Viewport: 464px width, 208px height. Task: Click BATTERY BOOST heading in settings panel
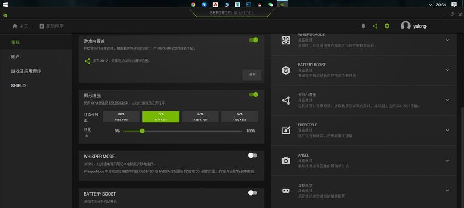[100, 194]
